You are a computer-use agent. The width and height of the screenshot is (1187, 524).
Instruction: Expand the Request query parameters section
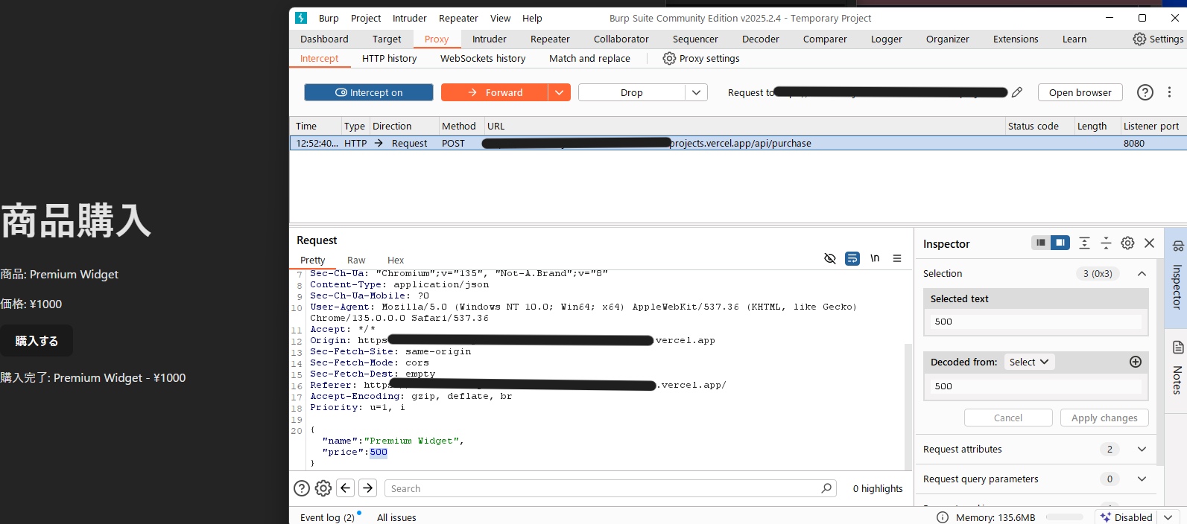pos(1142,479)
